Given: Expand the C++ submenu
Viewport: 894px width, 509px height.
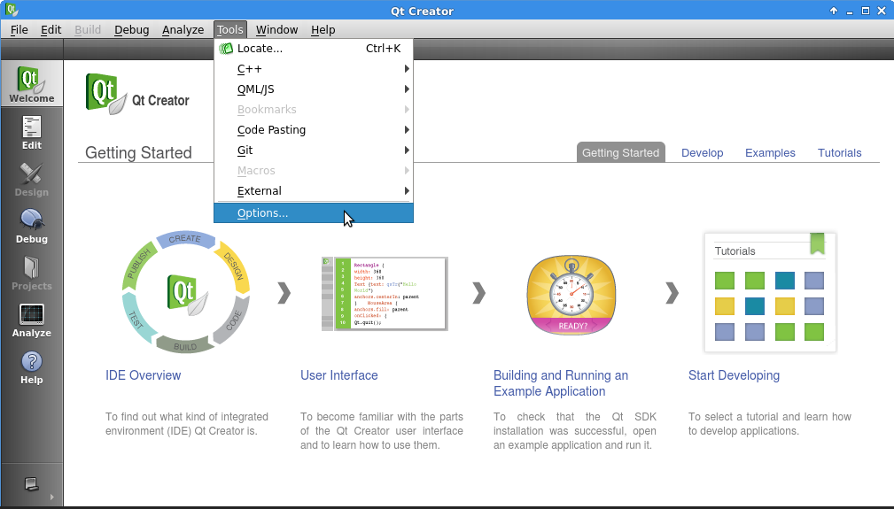Looking at the screenshot, I should pos(314,69).
